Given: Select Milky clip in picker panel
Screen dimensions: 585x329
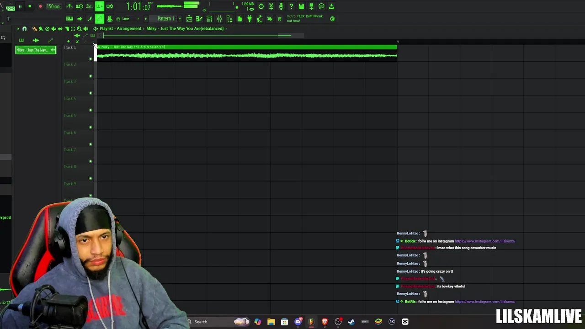Looking at the screenshot, I should tap(36, 50).
